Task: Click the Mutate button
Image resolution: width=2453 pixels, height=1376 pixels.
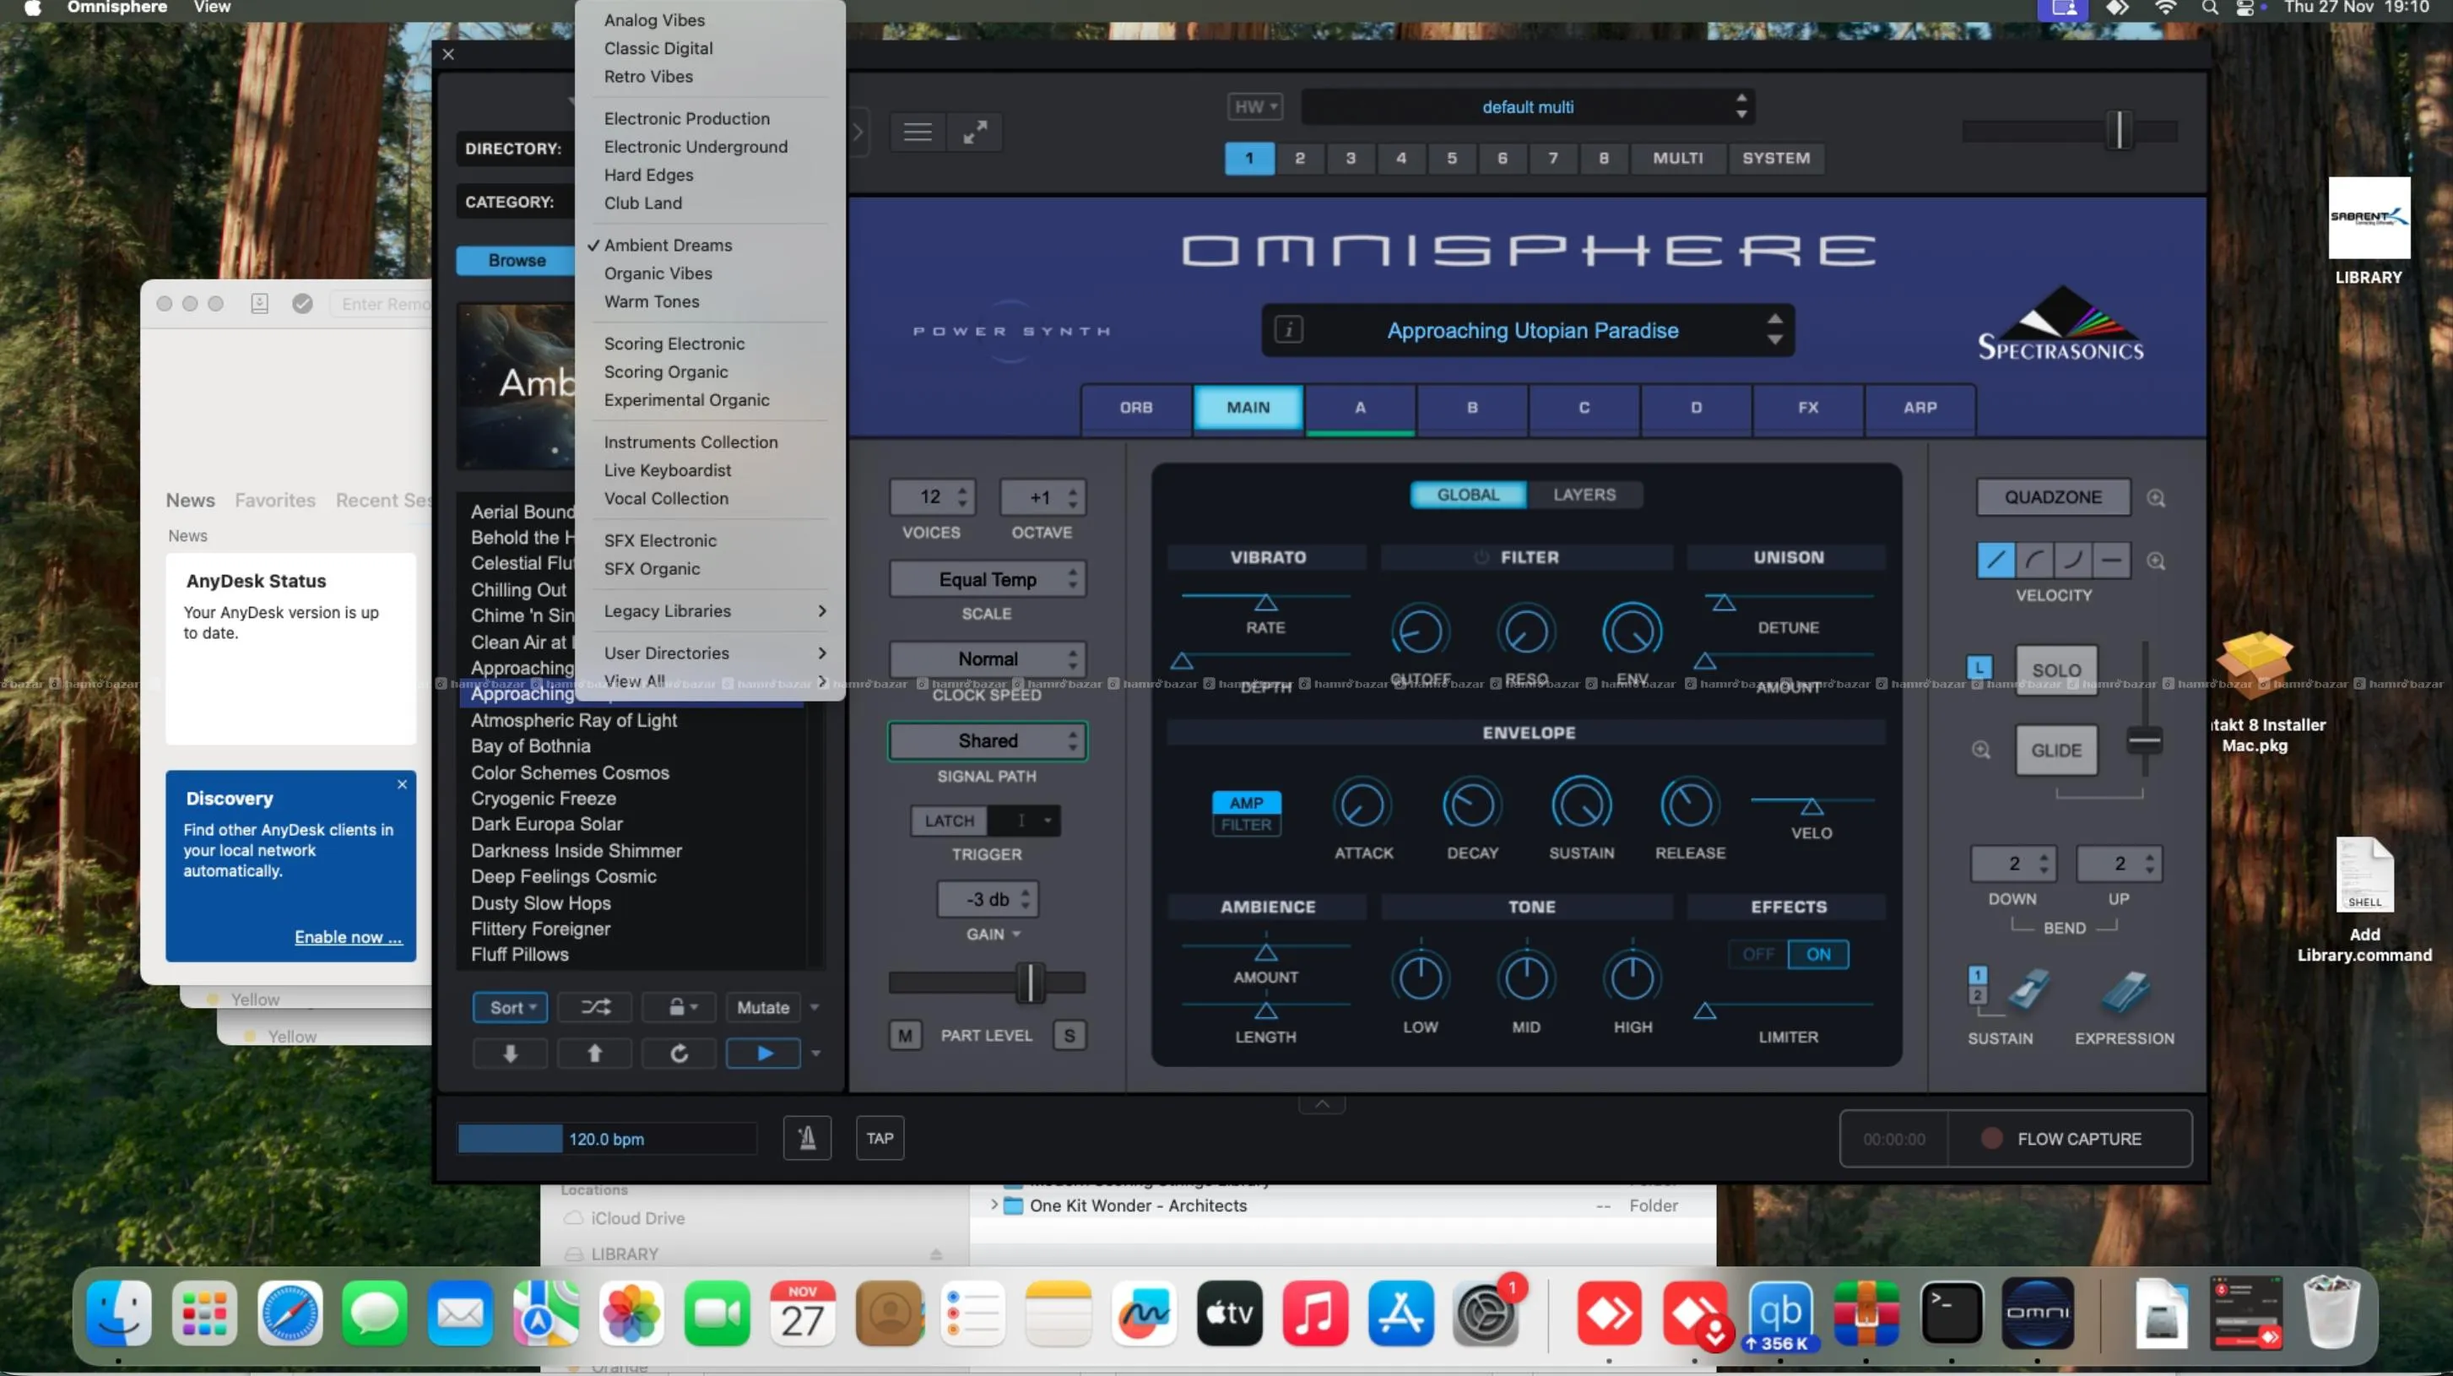Action: [763, 1006]
